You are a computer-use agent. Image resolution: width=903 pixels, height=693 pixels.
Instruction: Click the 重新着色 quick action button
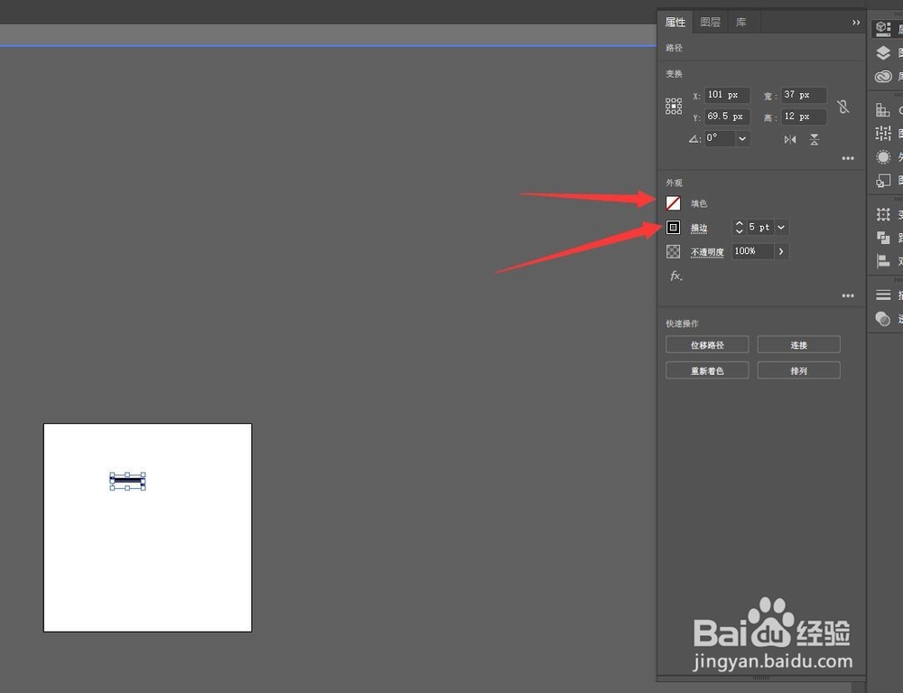(x=707, y=370)
